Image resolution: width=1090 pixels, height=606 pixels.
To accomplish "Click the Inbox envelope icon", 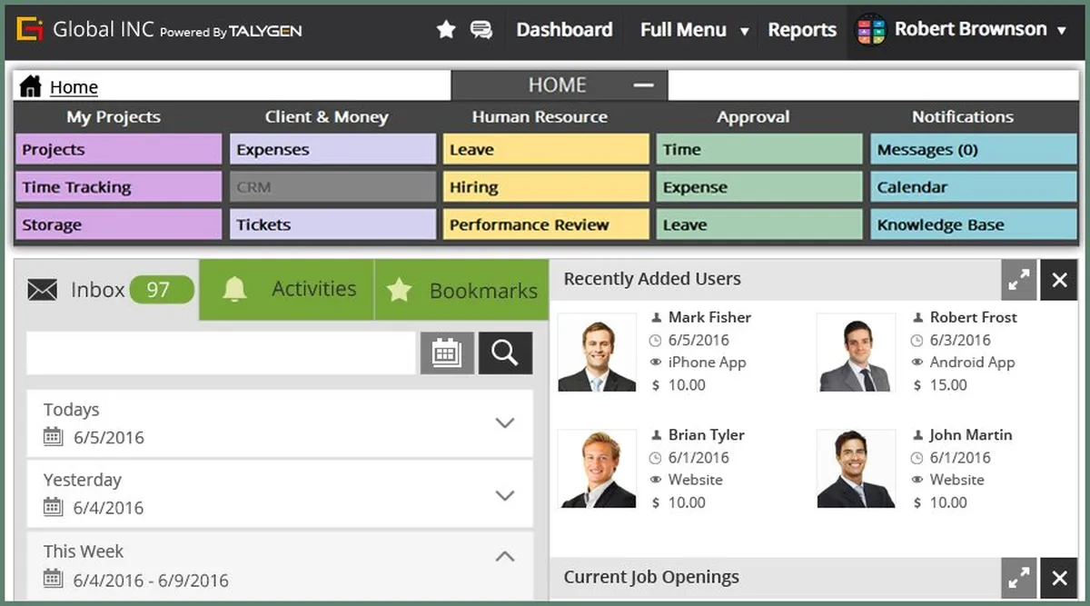I will 42,290.
